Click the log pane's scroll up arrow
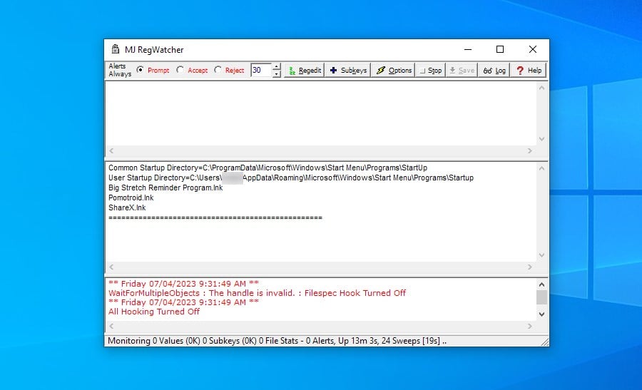Viewport: 642px width, 390px height. pos(541,284)
